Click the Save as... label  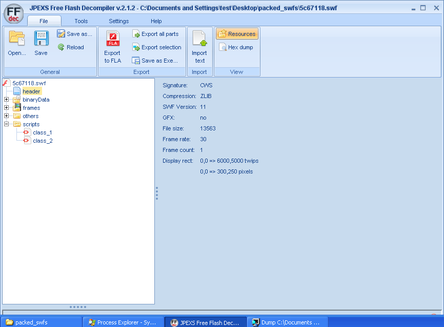[x=79, y=34]
